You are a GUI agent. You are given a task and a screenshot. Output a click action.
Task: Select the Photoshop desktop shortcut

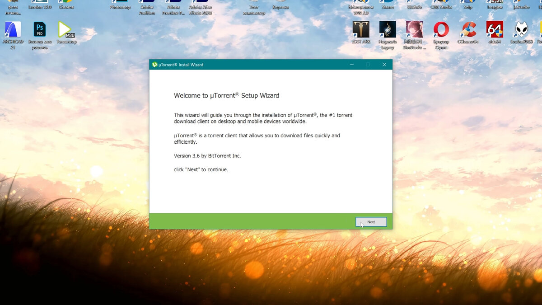coord(120,5)
